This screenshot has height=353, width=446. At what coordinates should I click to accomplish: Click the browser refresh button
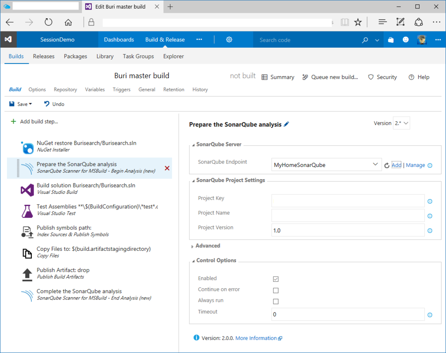click(48, 22)
